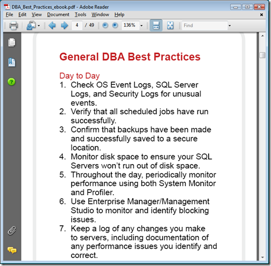Go to previous page arrow

pyautogui.click(x=52, y=25)
